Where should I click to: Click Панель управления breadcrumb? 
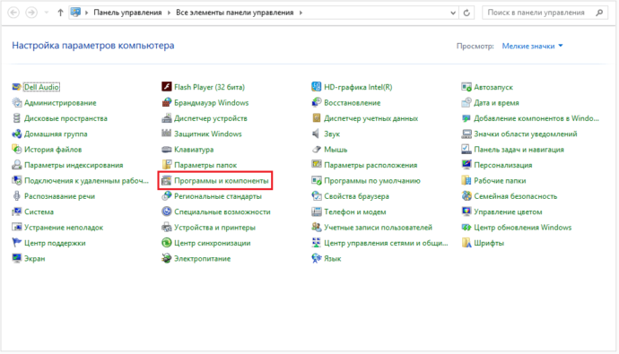127,13
